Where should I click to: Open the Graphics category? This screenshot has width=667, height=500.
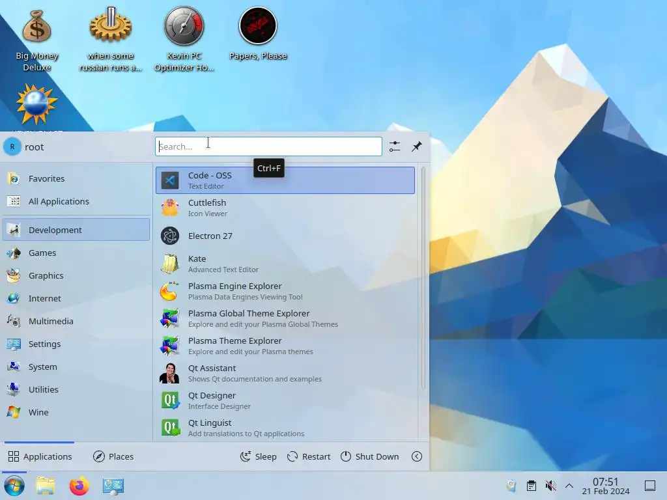[76, 275]
